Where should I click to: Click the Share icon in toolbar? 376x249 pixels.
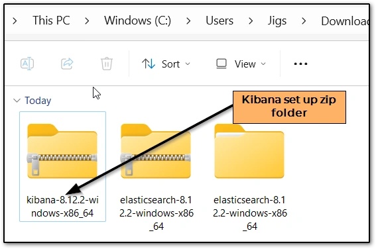pos(67,64)
